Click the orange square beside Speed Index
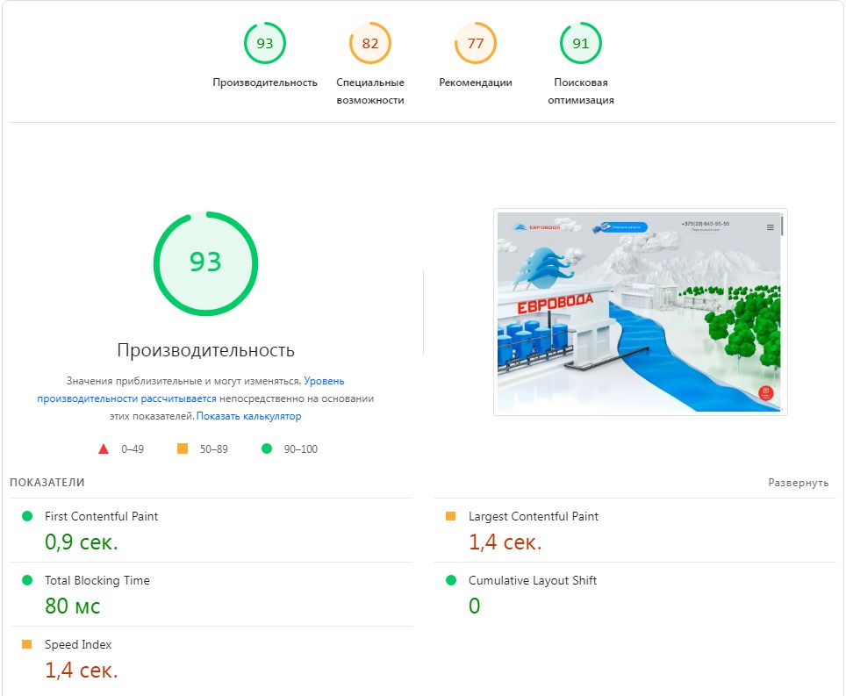 [x=29, y=644]
